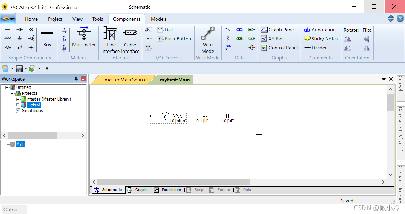This screenshot has width=405, height=214.
Task: Collapse the Untitled workspace tree node
Action: (x=7, y=87)
